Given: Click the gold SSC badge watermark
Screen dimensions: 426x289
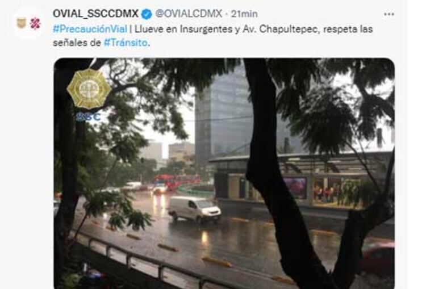Looking at the screenshot, I should pos(89,89).
